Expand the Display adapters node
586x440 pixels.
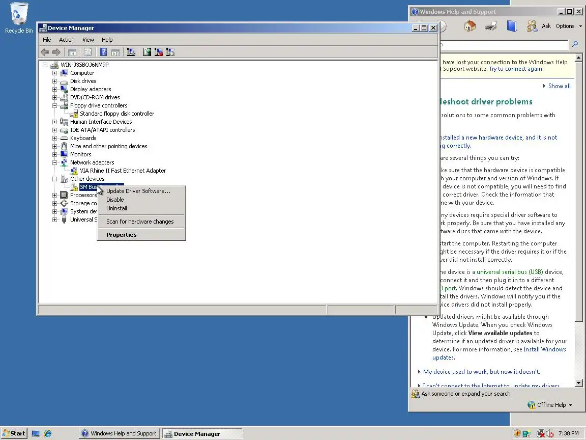click(54, 90)
